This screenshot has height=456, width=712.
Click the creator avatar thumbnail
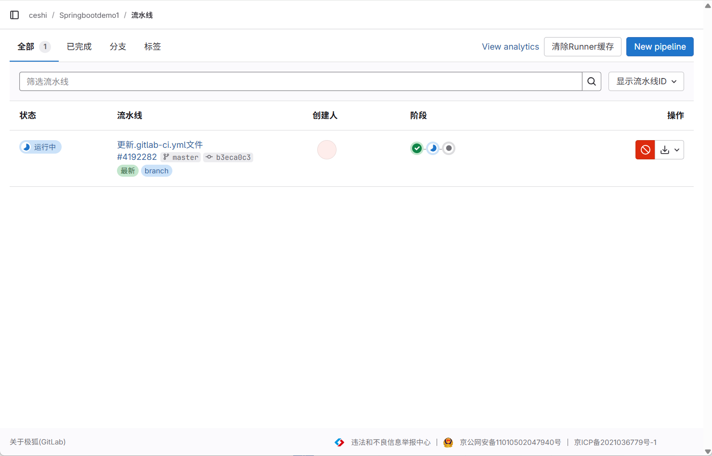327,150
